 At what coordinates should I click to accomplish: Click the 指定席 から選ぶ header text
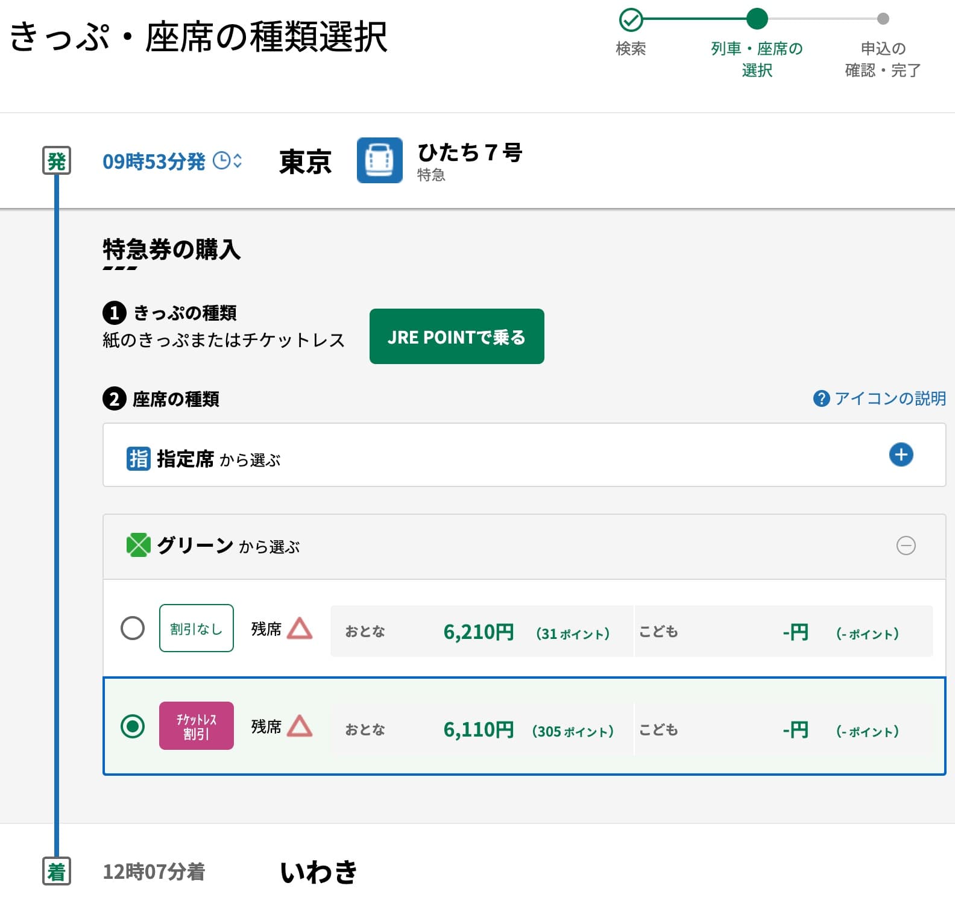click(218, 459)
